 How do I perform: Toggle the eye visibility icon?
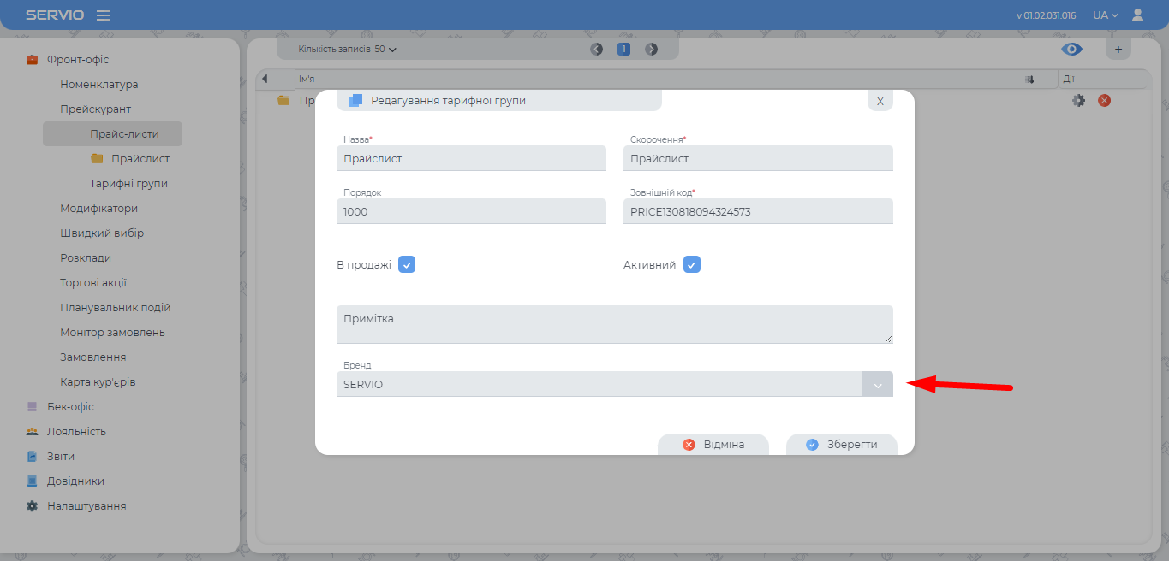1071,50
